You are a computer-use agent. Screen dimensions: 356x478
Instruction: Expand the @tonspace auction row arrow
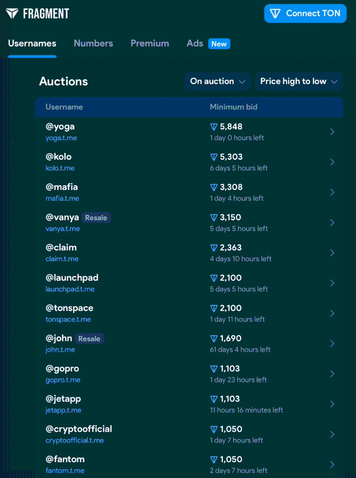click(332, 313)
